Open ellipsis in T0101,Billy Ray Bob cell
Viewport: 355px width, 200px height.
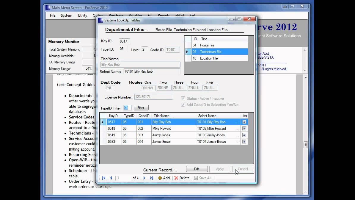tap(238, 122)
